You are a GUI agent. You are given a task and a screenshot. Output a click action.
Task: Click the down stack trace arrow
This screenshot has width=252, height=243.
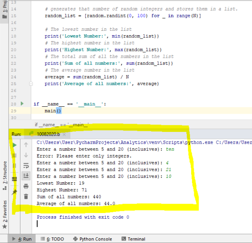[x=26, y=155]
